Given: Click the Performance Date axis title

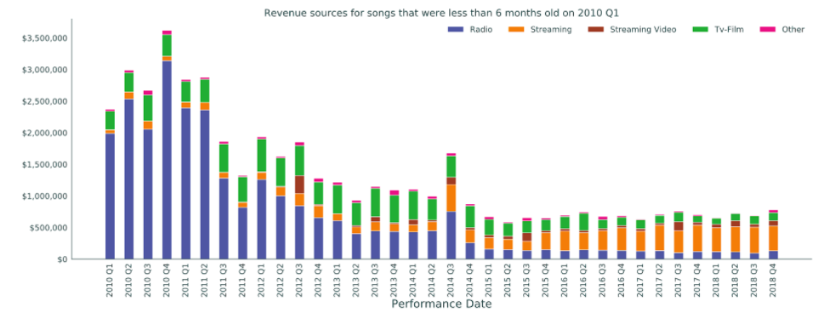Looking at the screenshot, I should pyautogui.click(x=441, y=304).
